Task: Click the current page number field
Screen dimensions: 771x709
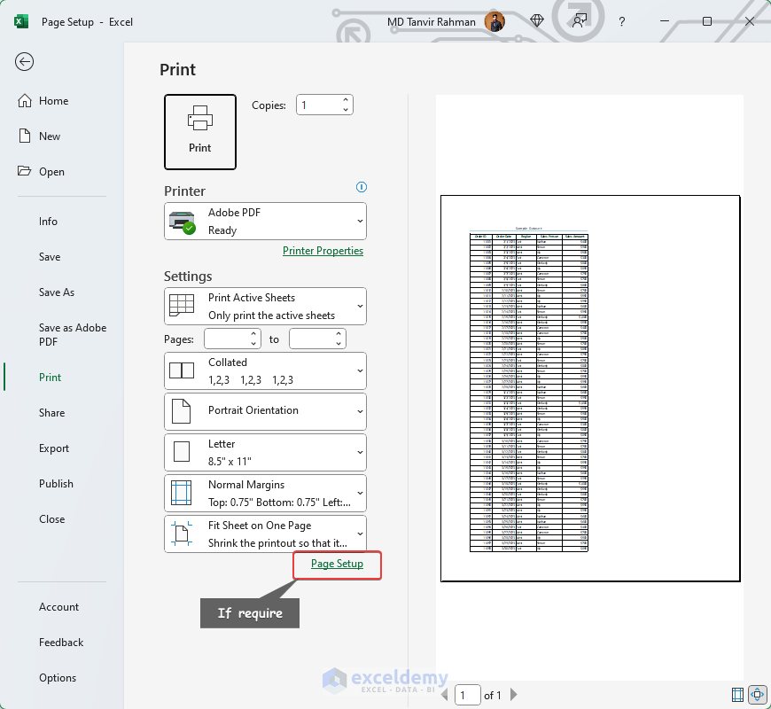Action: tap(468, 695)
